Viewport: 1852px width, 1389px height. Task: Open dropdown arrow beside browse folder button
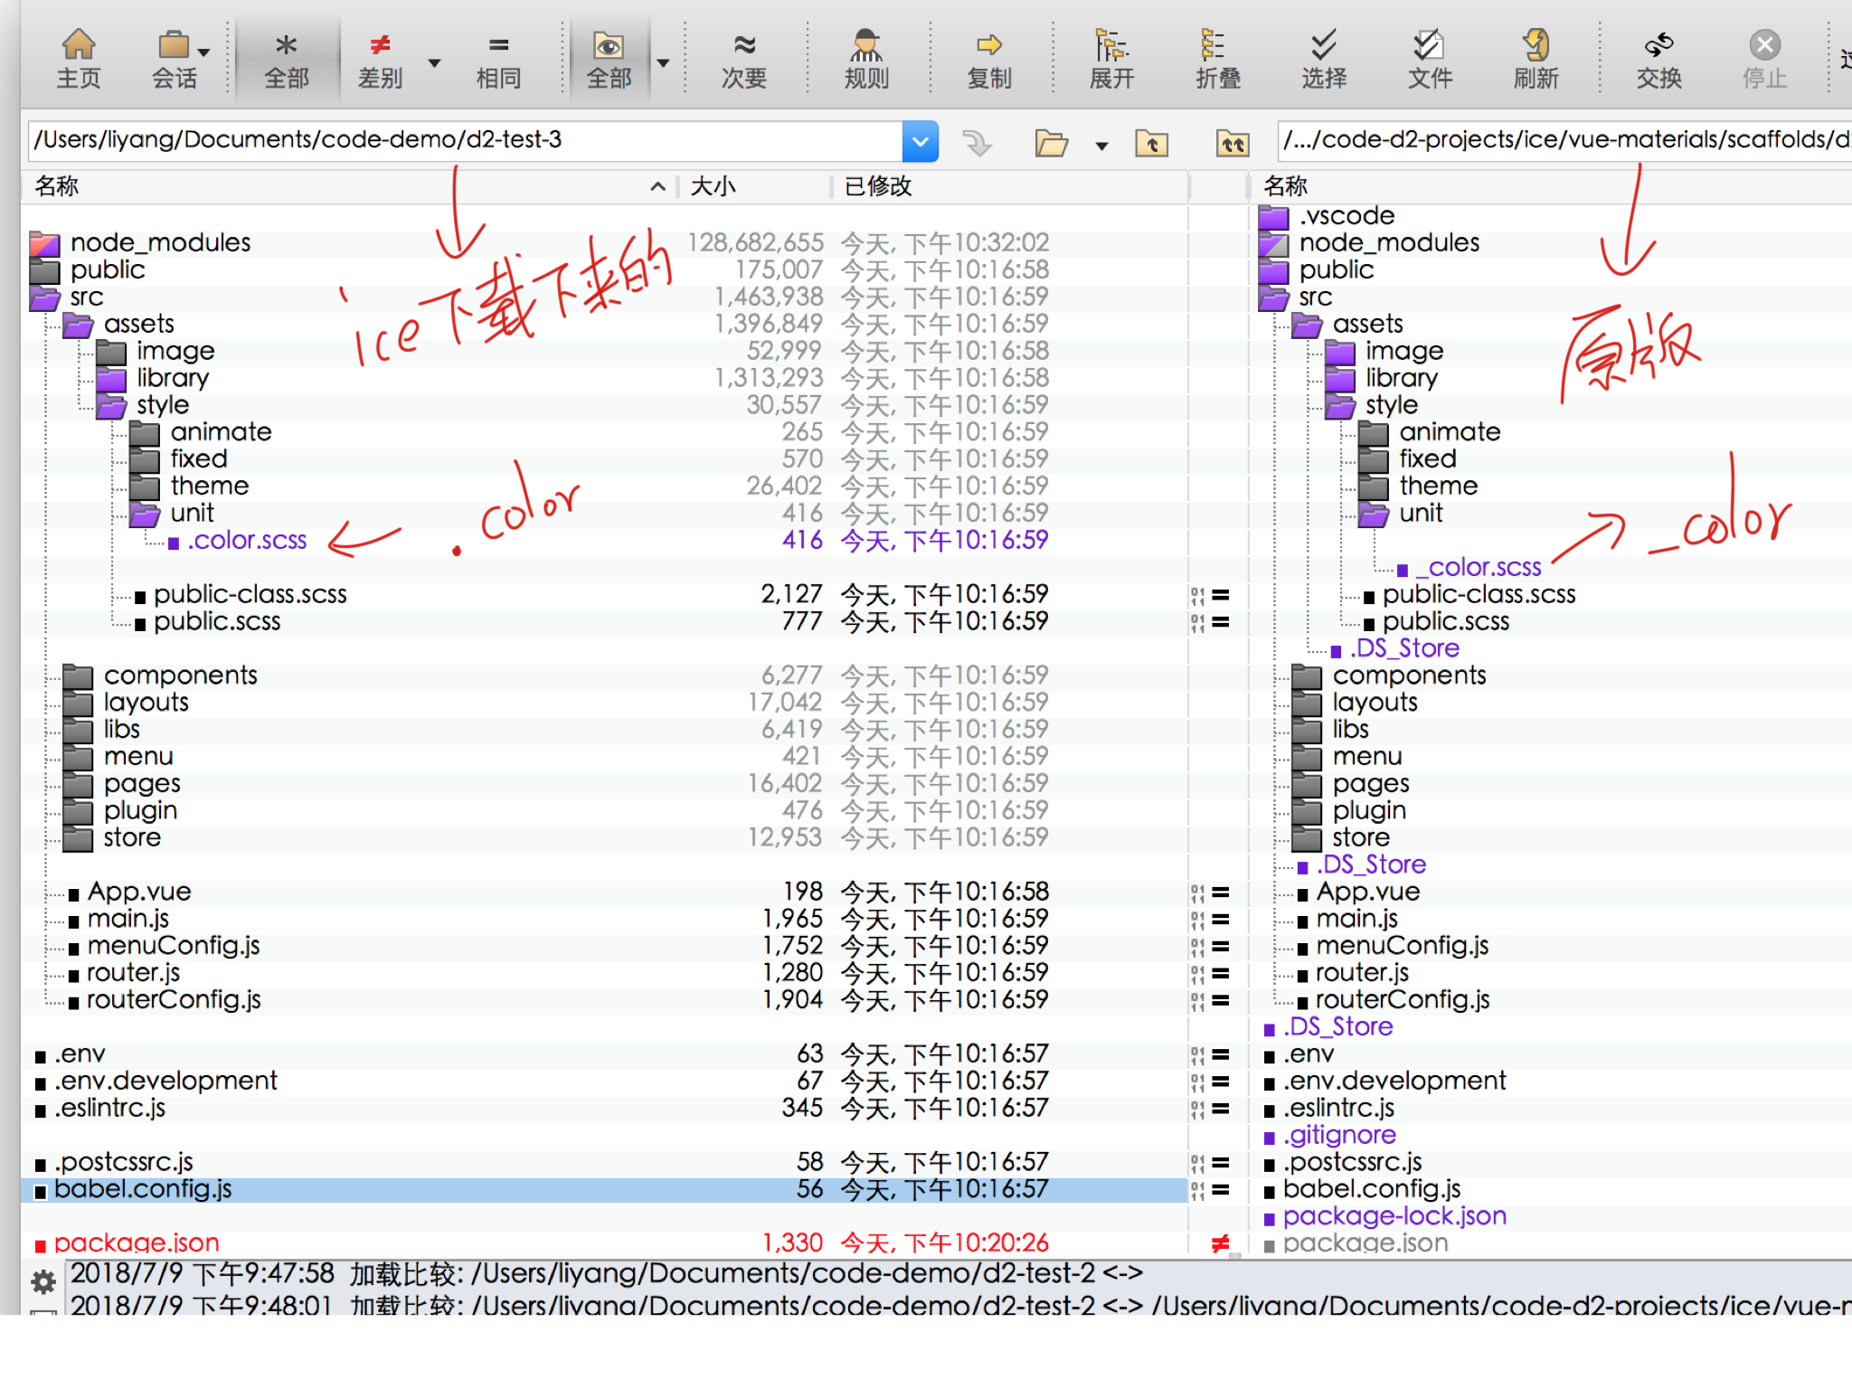coord(1102,146)
